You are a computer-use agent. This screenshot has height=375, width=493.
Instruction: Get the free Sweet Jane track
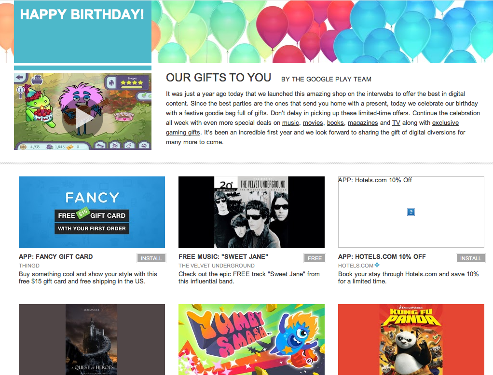(315, 258)
